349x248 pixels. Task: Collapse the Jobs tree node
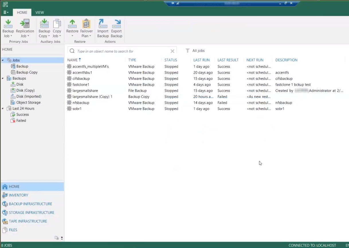coord(3,60)
